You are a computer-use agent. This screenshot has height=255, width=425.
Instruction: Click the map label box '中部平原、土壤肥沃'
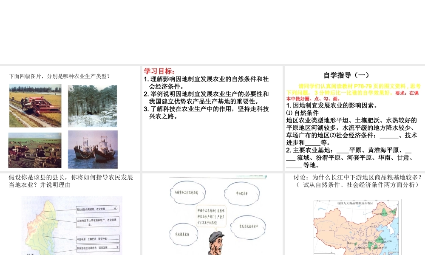tap(98, 239)
